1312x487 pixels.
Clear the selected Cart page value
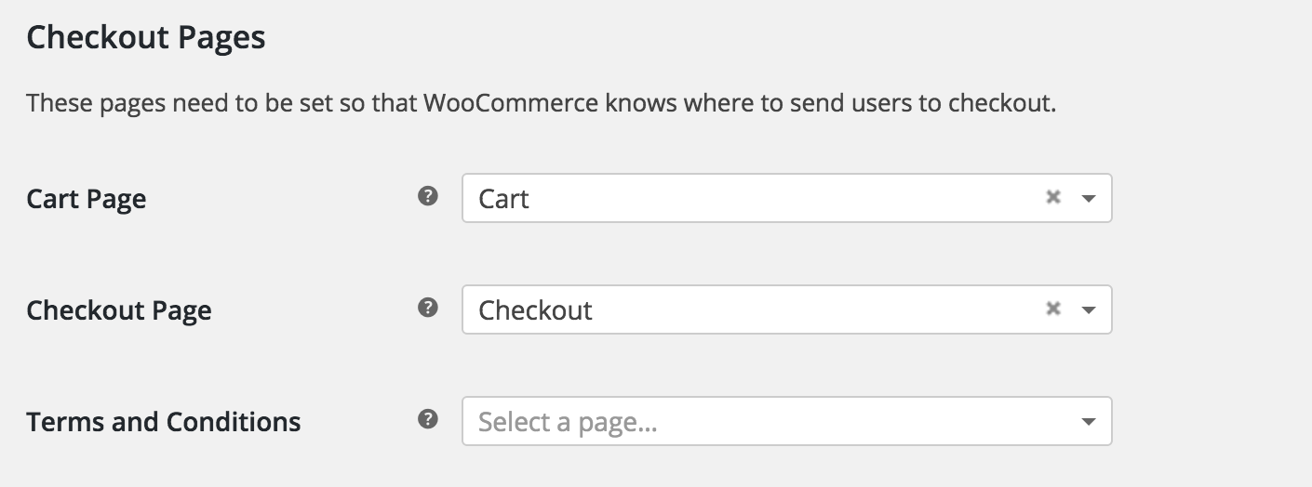pos(1053,197)
